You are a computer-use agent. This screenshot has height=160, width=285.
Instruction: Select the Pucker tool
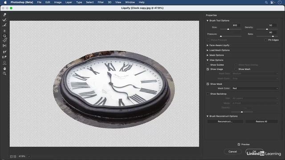(x=4, y=36)
